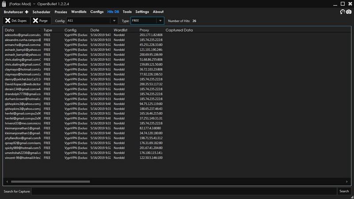Image resolution: width=354 pixels, height=199 pixels.
Task: Select the spicky989@hotmail.com row
Action: point(177,148)
